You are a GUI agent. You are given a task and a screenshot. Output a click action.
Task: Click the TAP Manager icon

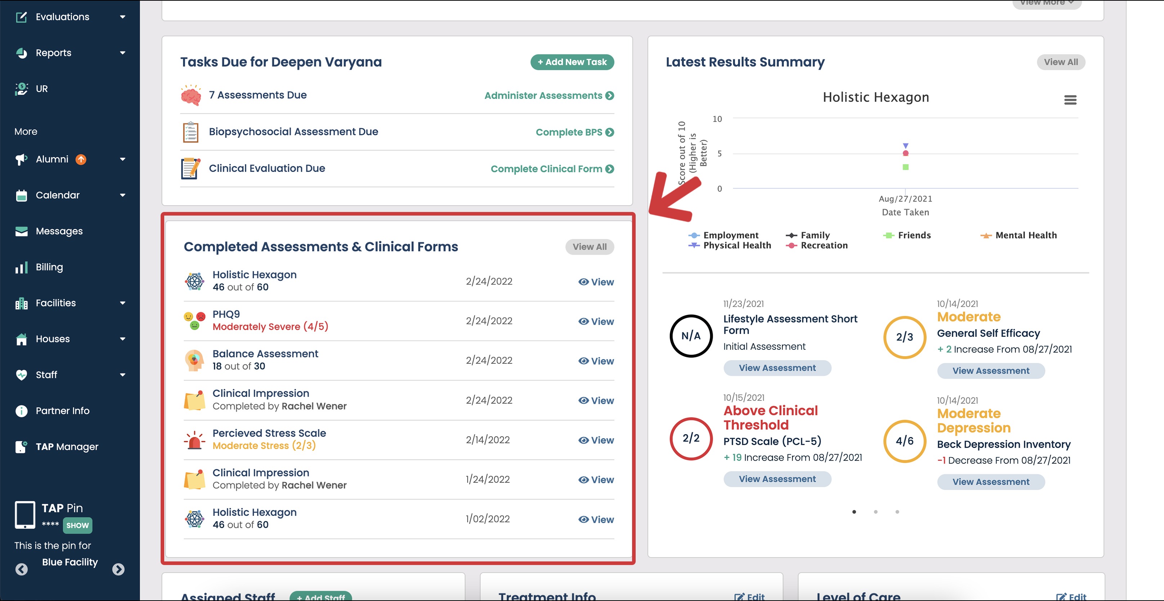21,447
